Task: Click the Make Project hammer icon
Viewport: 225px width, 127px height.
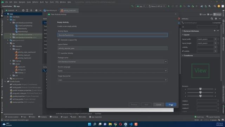Action: coord(132,6)
